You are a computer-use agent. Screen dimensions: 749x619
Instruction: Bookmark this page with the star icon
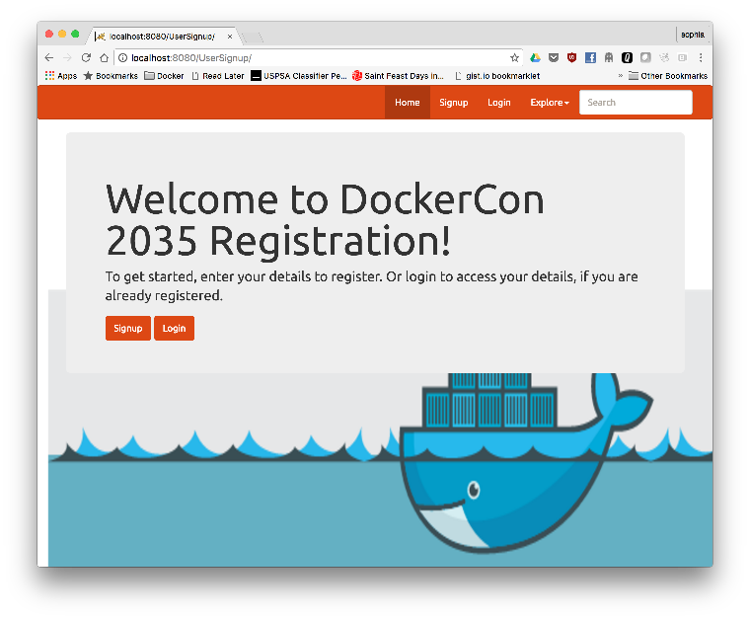(514, 58)
